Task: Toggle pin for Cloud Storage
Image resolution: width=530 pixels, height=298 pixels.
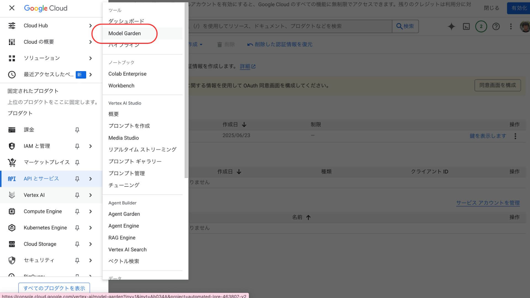Action: (77, 244)
